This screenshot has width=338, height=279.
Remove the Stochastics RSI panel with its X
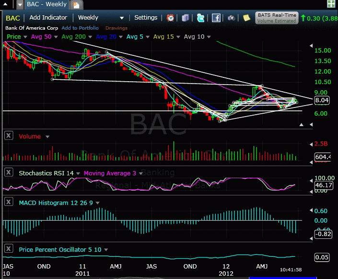pos(8,172)
